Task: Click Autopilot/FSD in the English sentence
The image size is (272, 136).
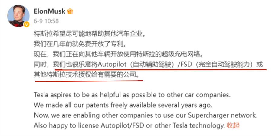Action: pos(123,125)
